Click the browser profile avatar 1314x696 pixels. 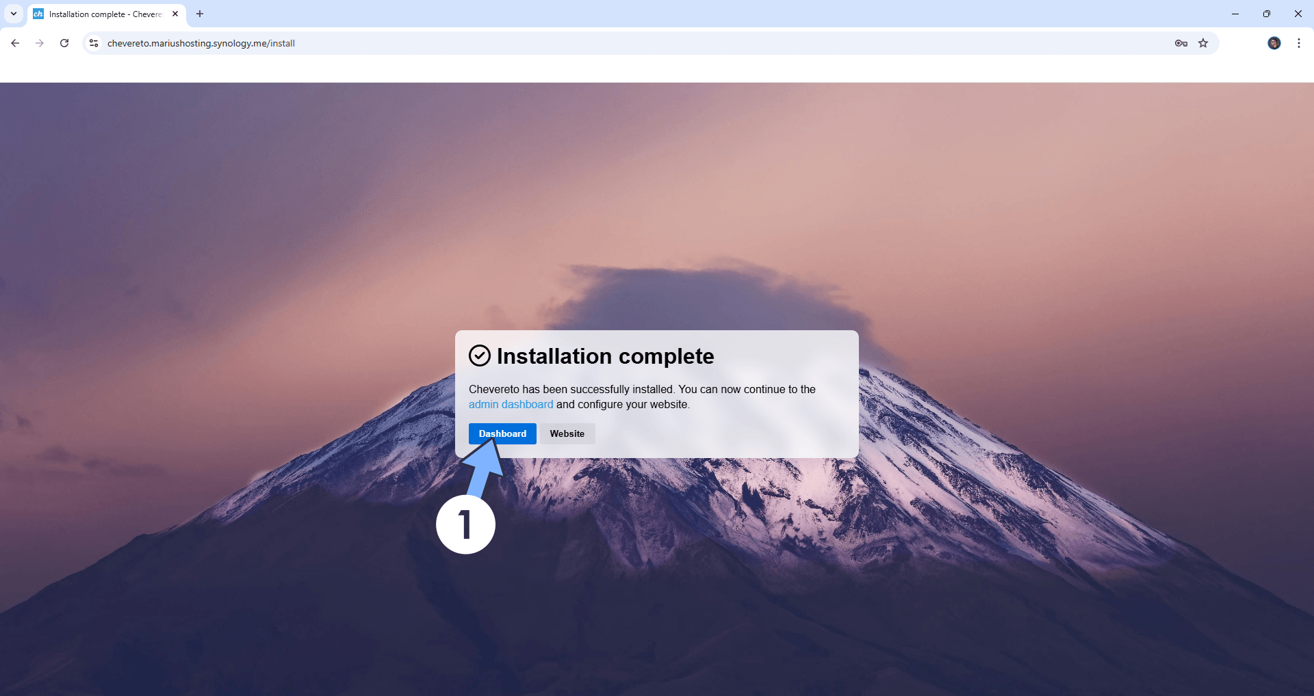pos(1274,42)
